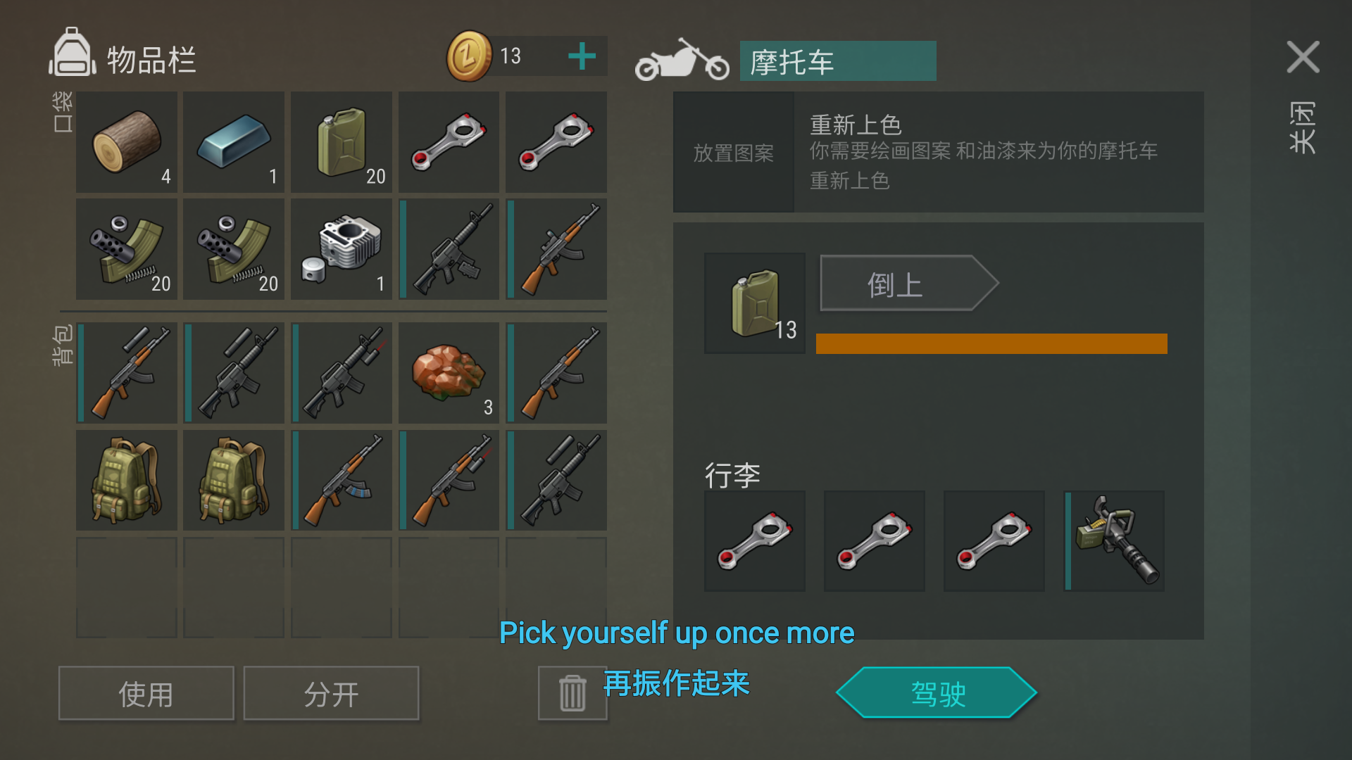1352x760 pixels.
Task: Click the motorcycle fuel canister slot
Action: pyautogui.click(x=755, y=303)
